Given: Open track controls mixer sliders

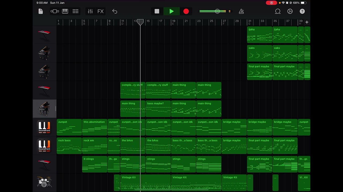Looking at the screenshot, I should point(90,11).
